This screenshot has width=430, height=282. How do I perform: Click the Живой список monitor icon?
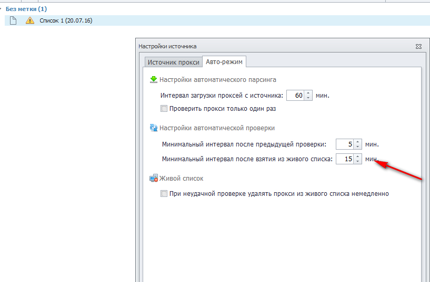tap(154, 178)
